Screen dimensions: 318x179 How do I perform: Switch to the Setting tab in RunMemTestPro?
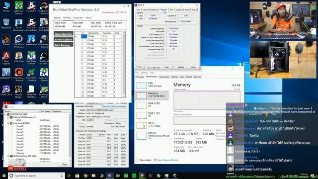(57, 18)
